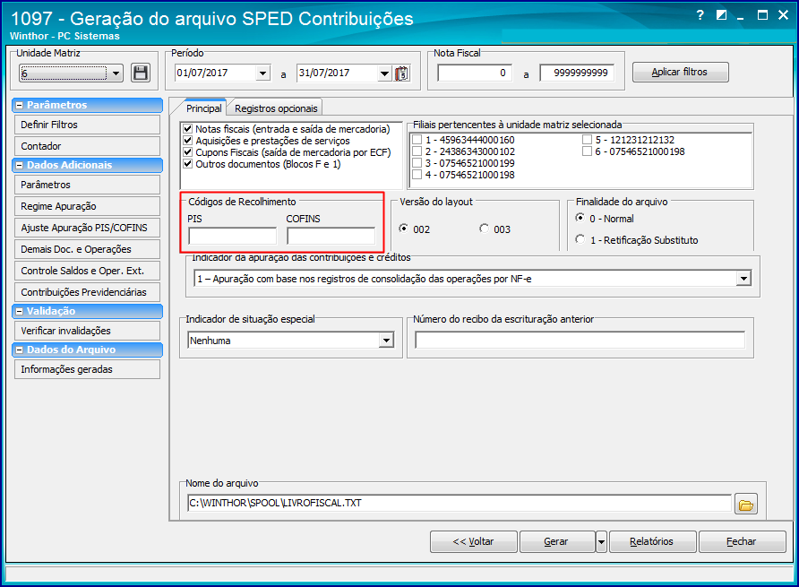
Task: Switch to the Principal tab
Action: 203,108
